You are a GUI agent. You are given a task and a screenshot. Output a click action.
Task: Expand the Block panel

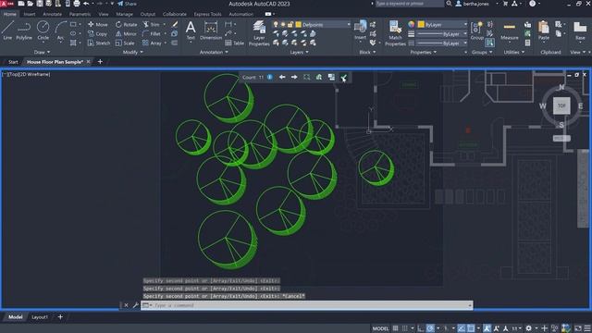pos(367,52)
